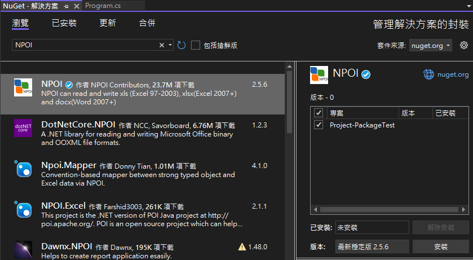Screen dimensions: 473x260
Task: Click package list scroll up arrow
Action: click(x=289, y=67)
